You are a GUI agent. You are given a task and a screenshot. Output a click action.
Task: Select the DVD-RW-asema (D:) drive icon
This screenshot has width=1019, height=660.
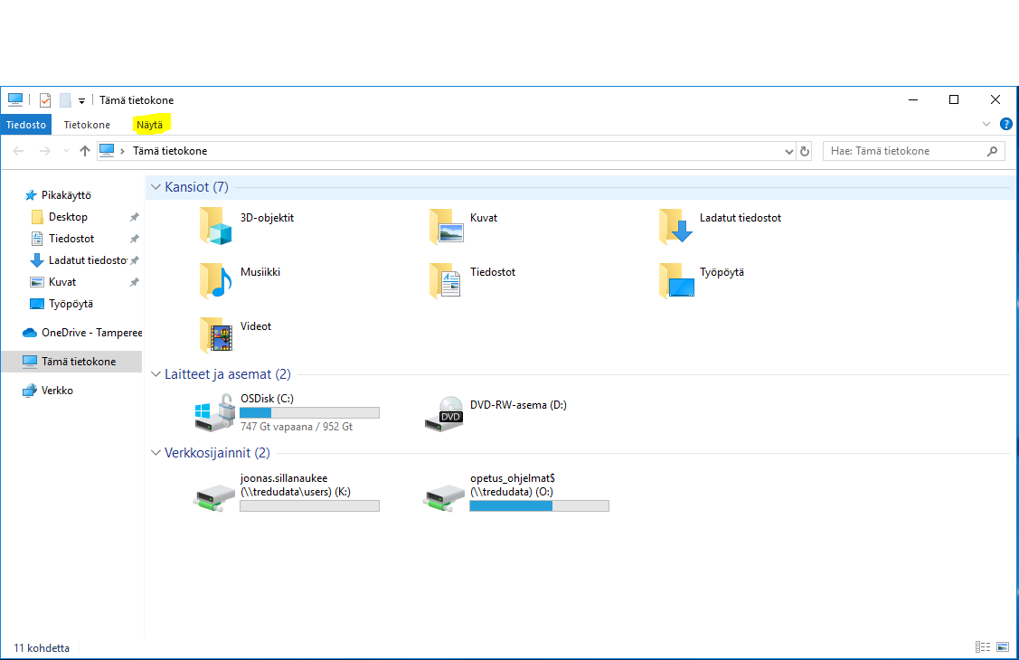[x=445, y=412]
